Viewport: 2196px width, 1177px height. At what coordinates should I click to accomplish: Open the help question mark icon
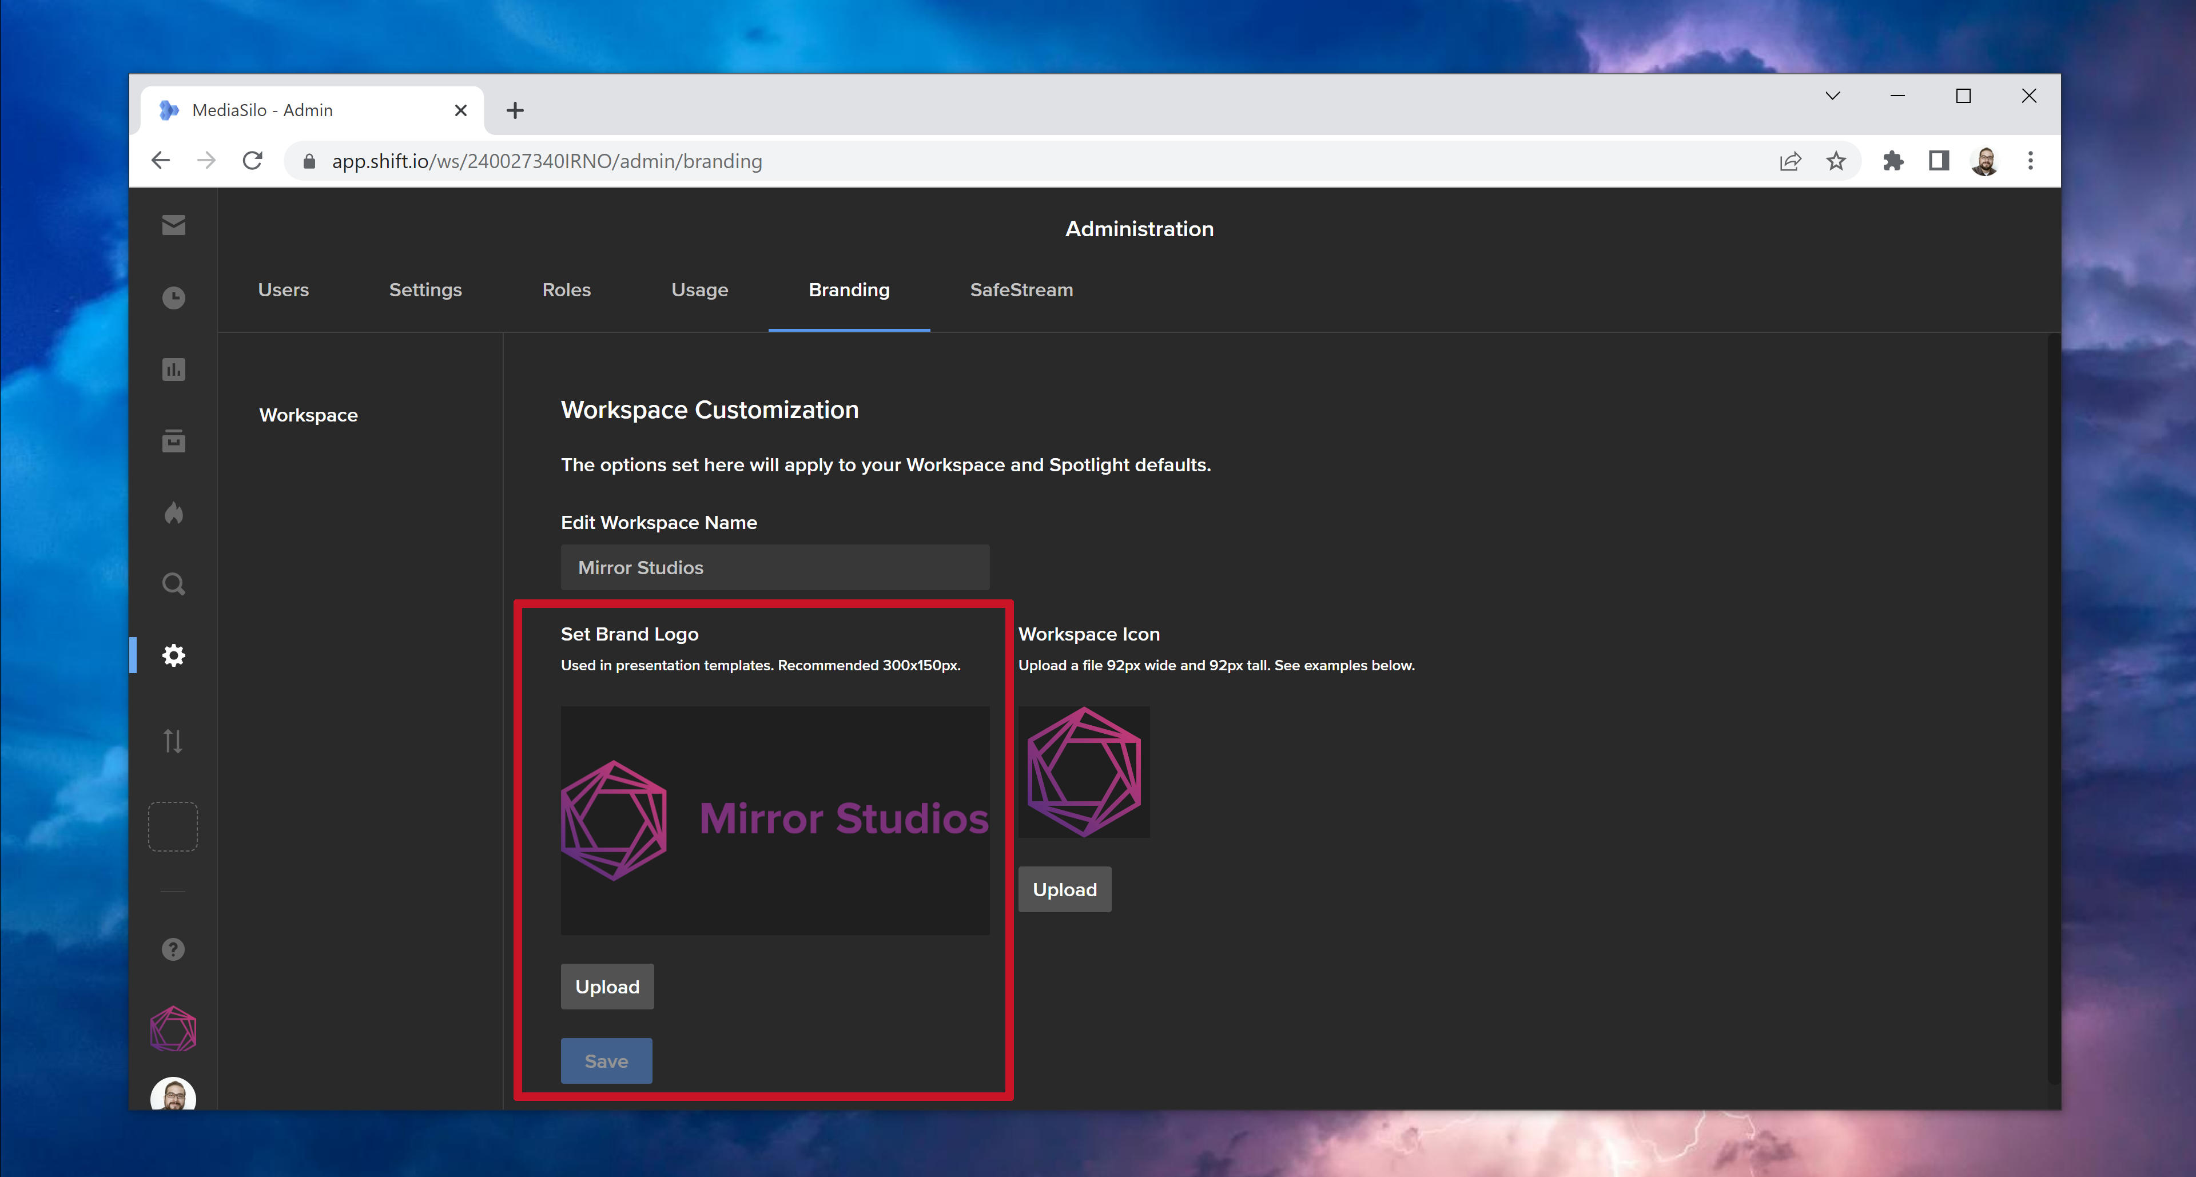coord(173,949)
